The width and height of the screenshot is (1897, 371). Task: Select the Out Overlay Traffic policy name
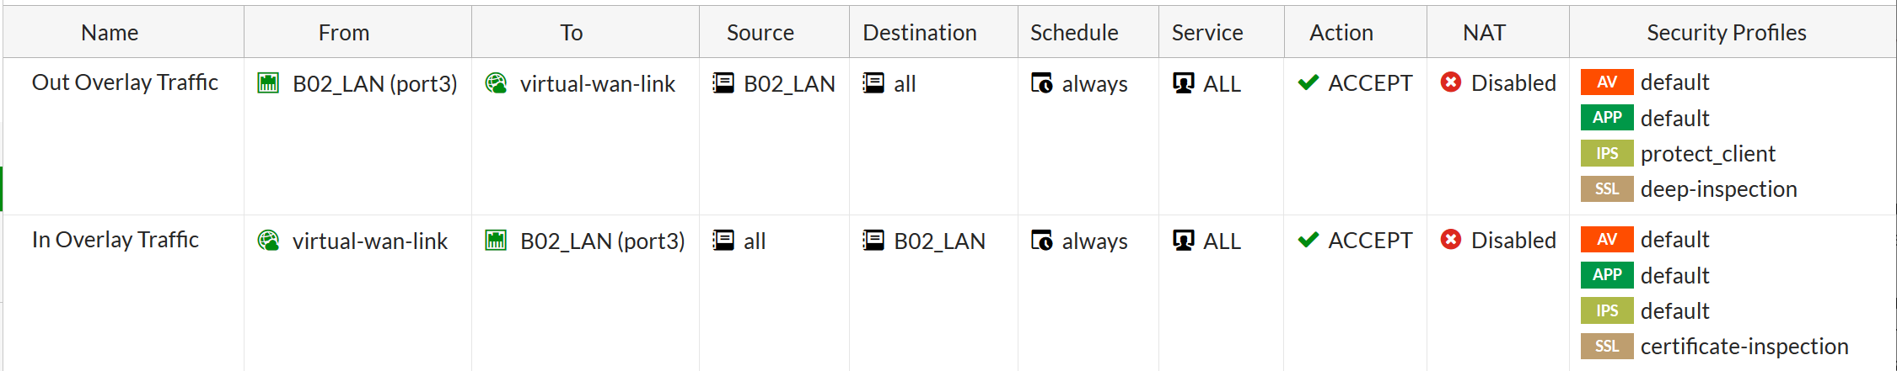pos(125,82)
